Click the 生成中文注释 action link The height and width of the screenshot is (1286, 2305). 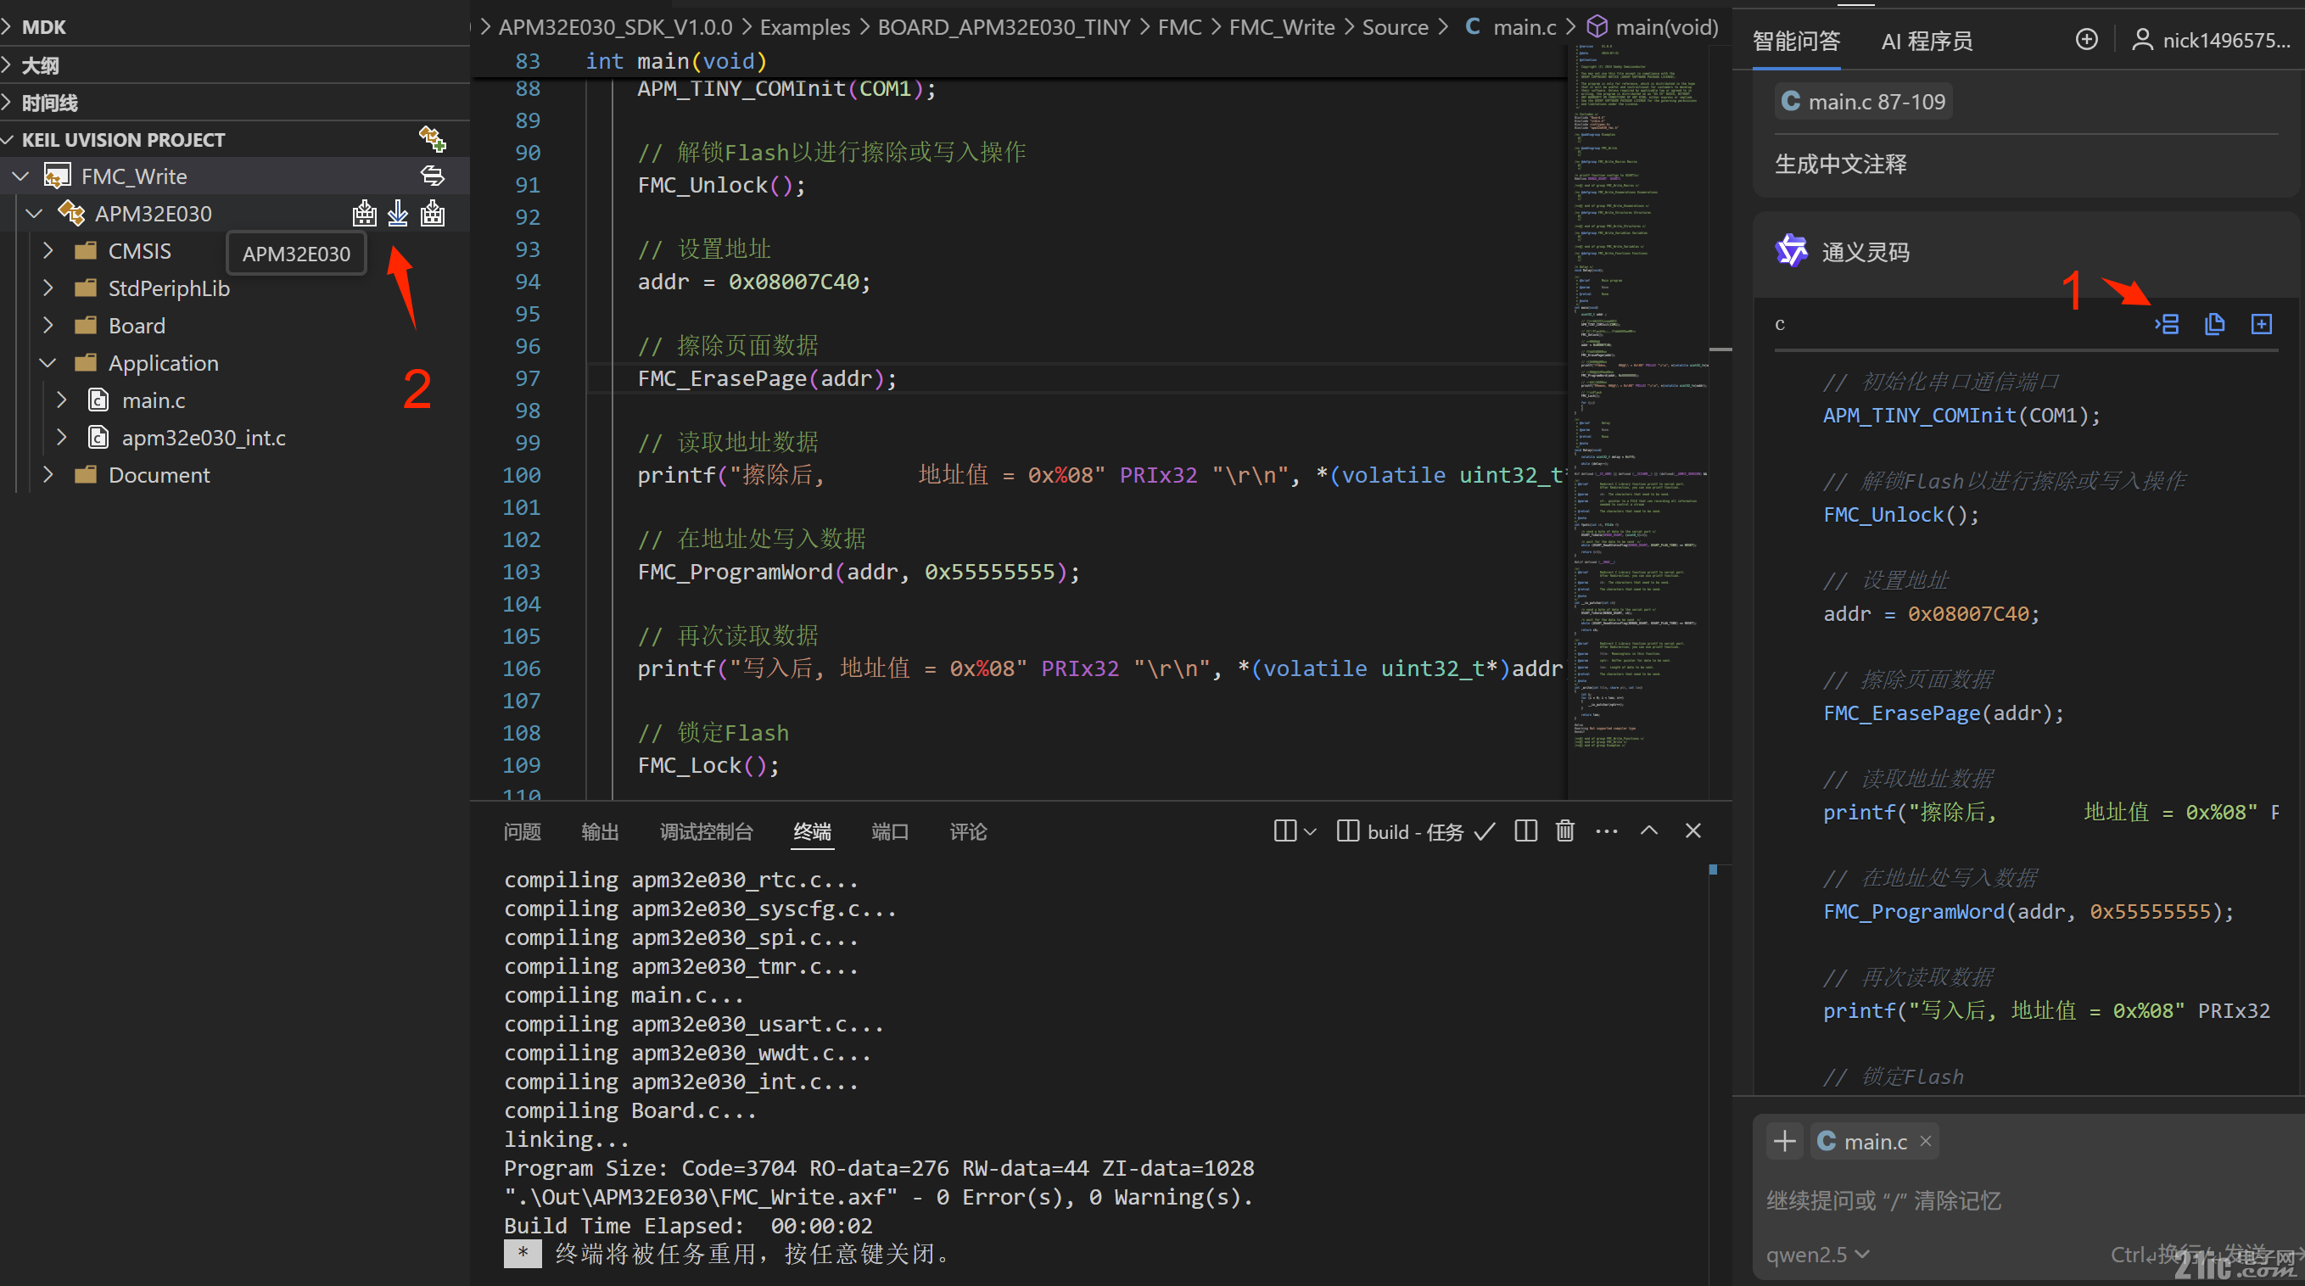(1840, 164)
